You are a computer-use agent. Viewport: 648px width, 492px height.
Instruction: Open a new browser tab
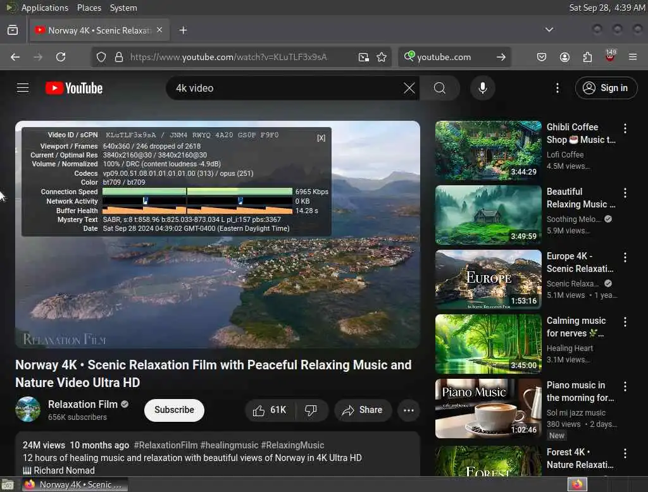point(183,30)
